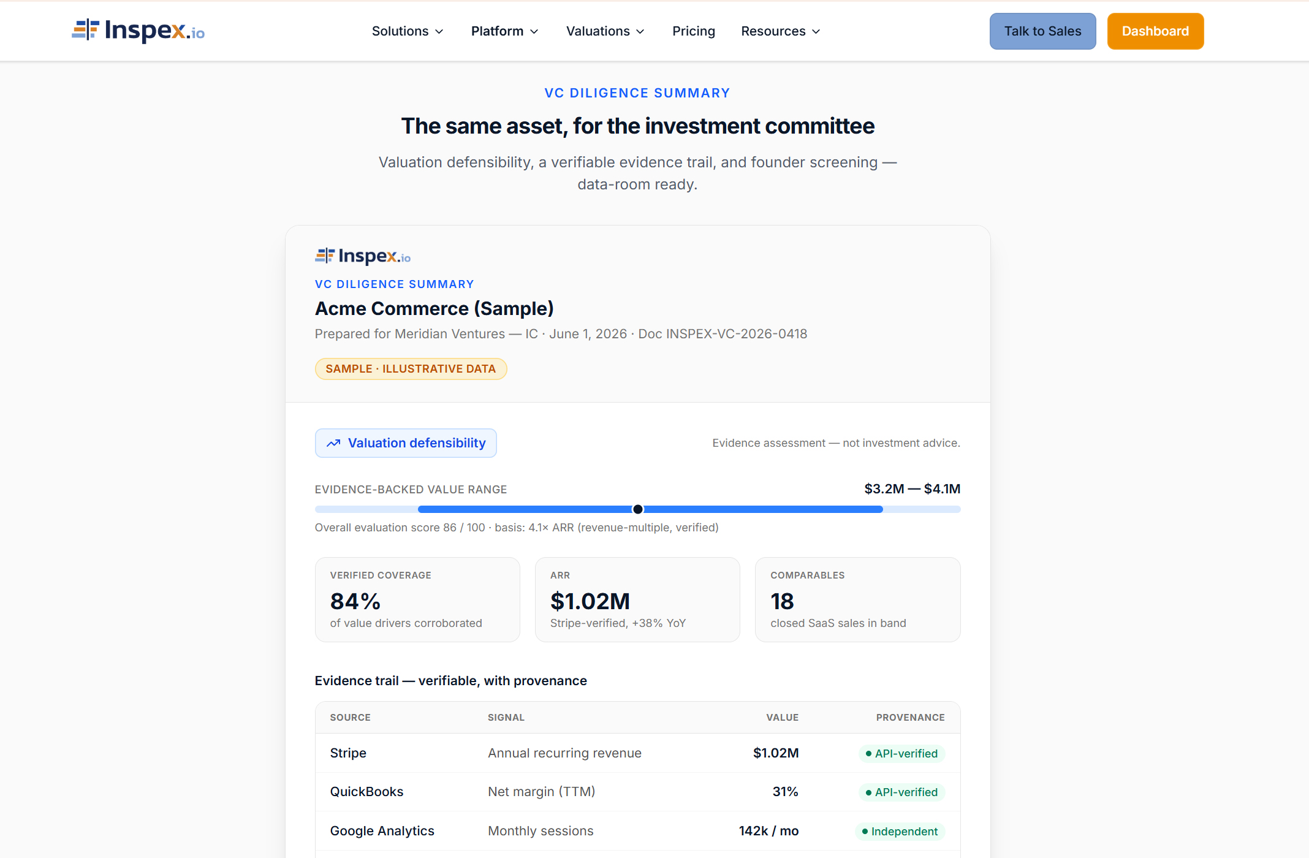The height and width of the screenshot is (858, 1309).
Task: Click the Inspex.io logo in header
Action: (138, 31)
